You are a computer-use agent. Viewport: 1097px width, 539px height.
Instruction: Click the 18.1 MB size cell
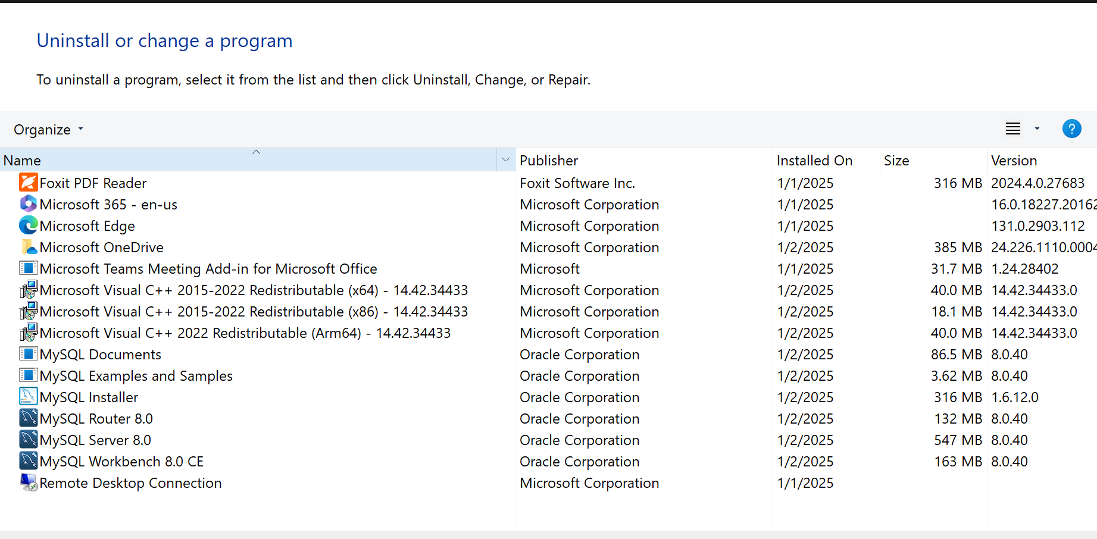click(x=957, y=312)
